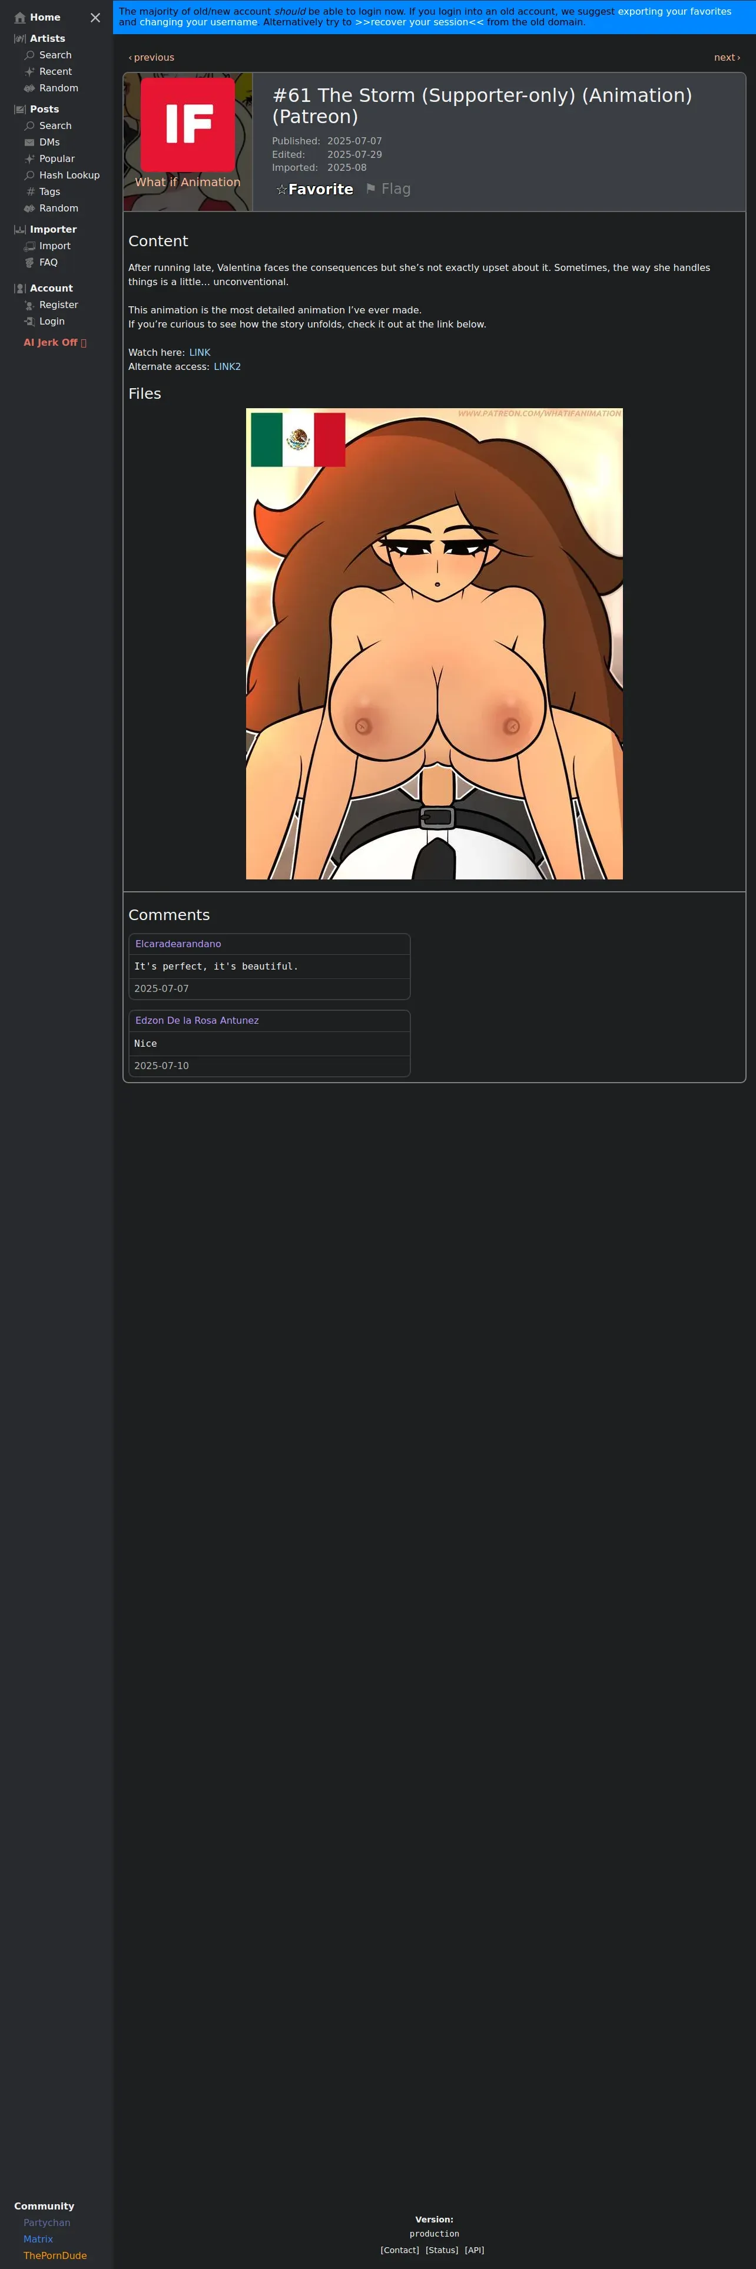Click comment text 'It's perfect, it's beautiful.'
This screenshot has width=756, height=2269.
[215, 967]
